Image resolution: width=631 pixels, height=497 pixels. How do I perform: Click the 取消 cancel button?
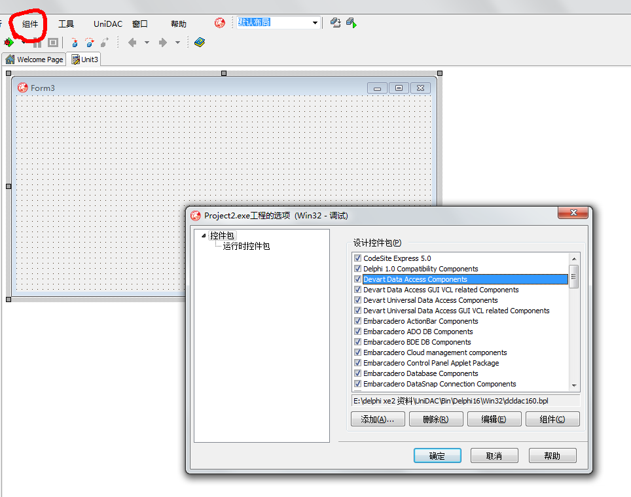point(494,456)
